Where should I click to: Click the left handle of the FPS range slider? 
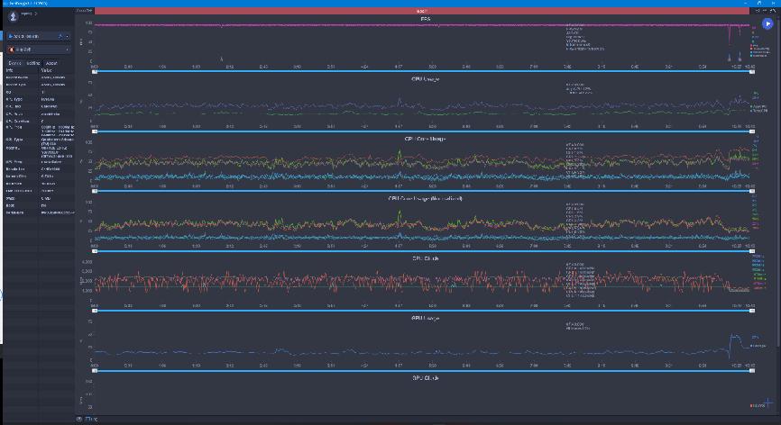tap(95, 71)
